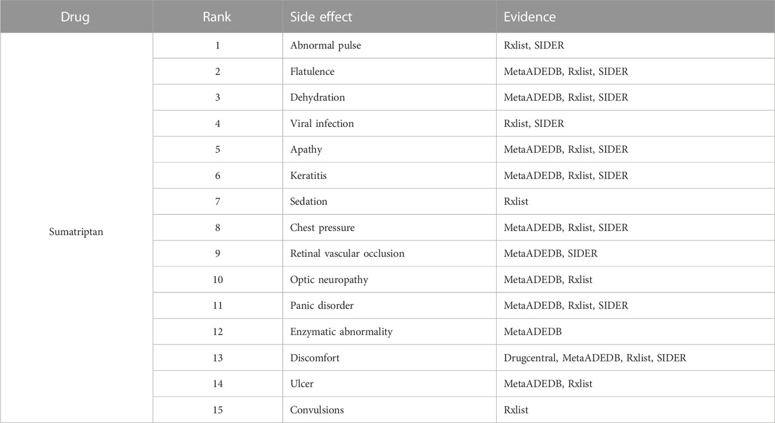Click the Sumatriptan drug cell
The height and width of the screenshot is (423, 775).
pos(76,232)
